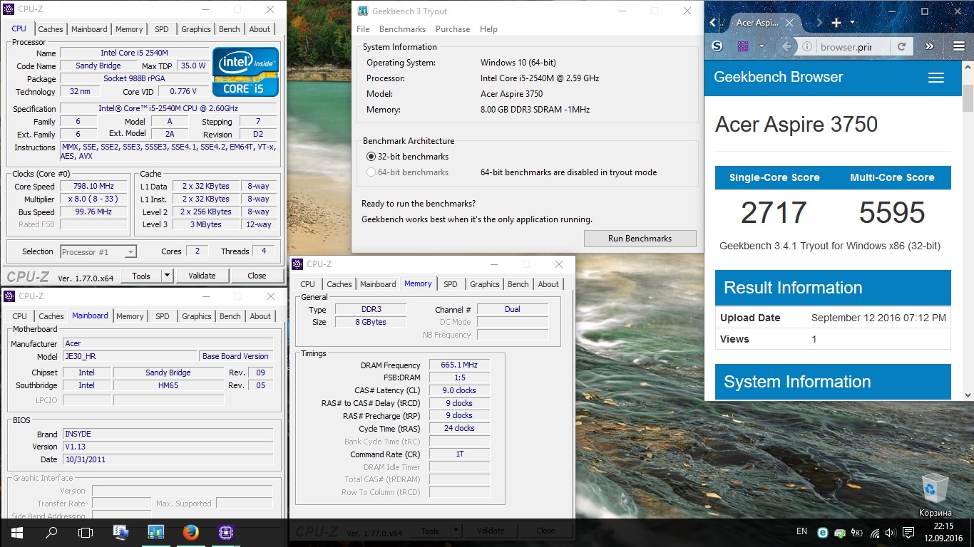Click Close in the top CPU-Z window

point(257,276)
